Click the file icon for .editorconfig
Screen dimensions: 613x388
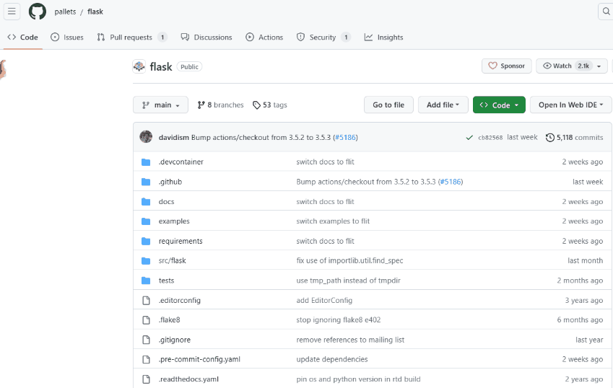pos(147,300)
